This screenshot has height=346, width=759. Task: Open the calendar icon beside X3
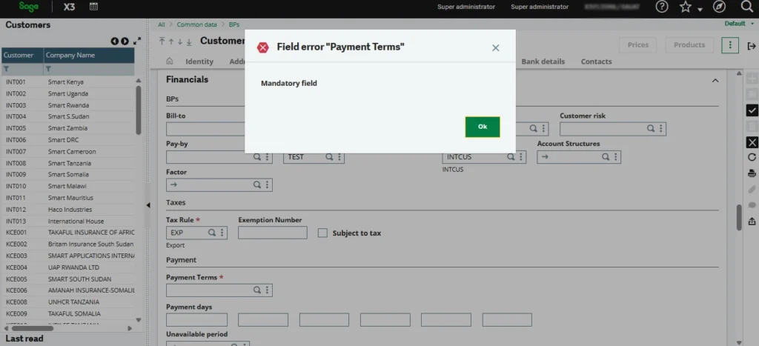point(94,7)
